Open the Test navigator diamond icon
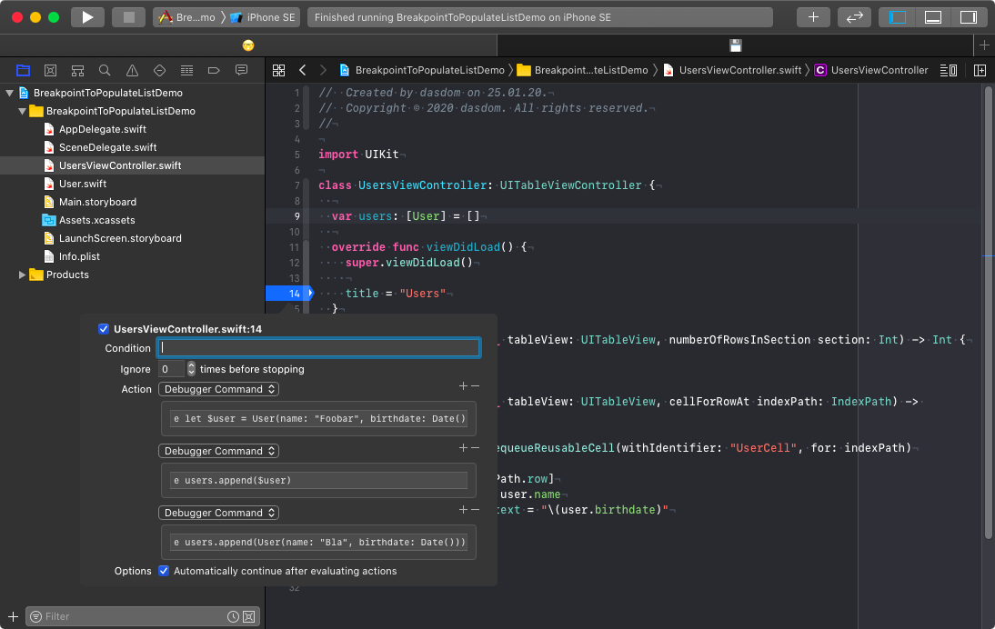This screenshot has height=629, width=995. pyautogui.click(x=159, y=70)
